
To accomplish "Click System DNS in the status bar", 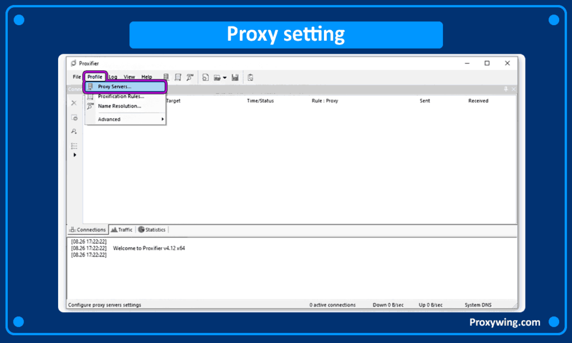I will (478, 304).
